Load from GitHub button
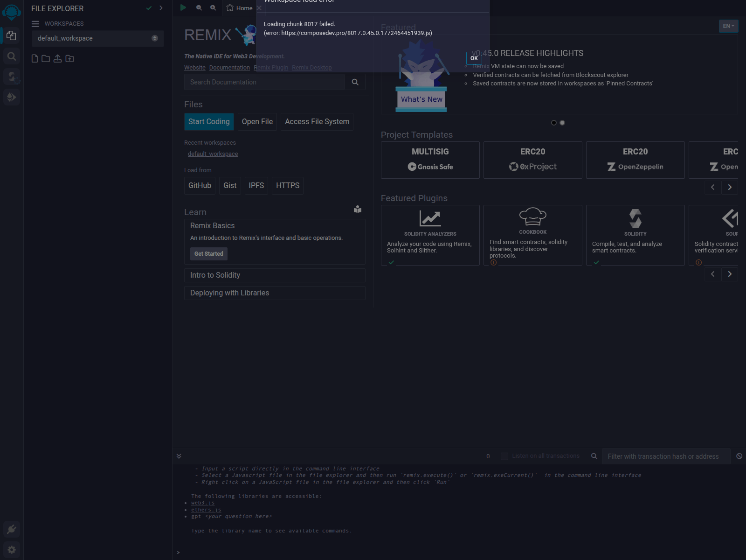746x560 pixels. click(200, 186)
